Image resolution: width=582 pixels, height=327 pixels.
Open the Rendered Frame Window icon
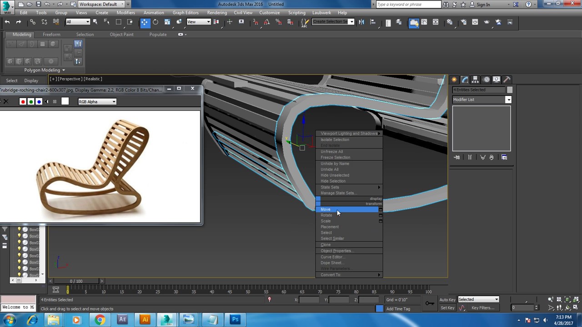(475, 22)
